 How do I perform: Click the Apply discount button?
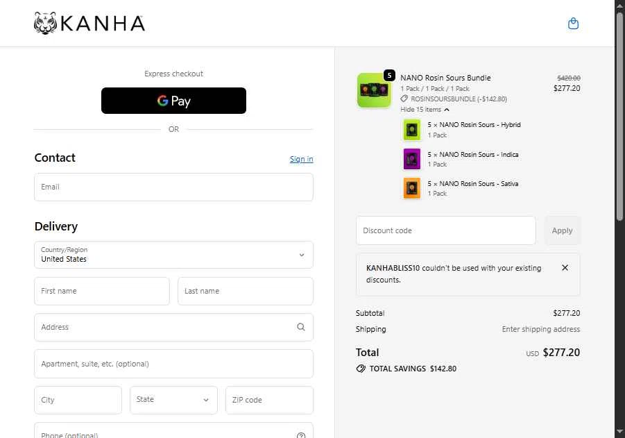coord(562,230)
